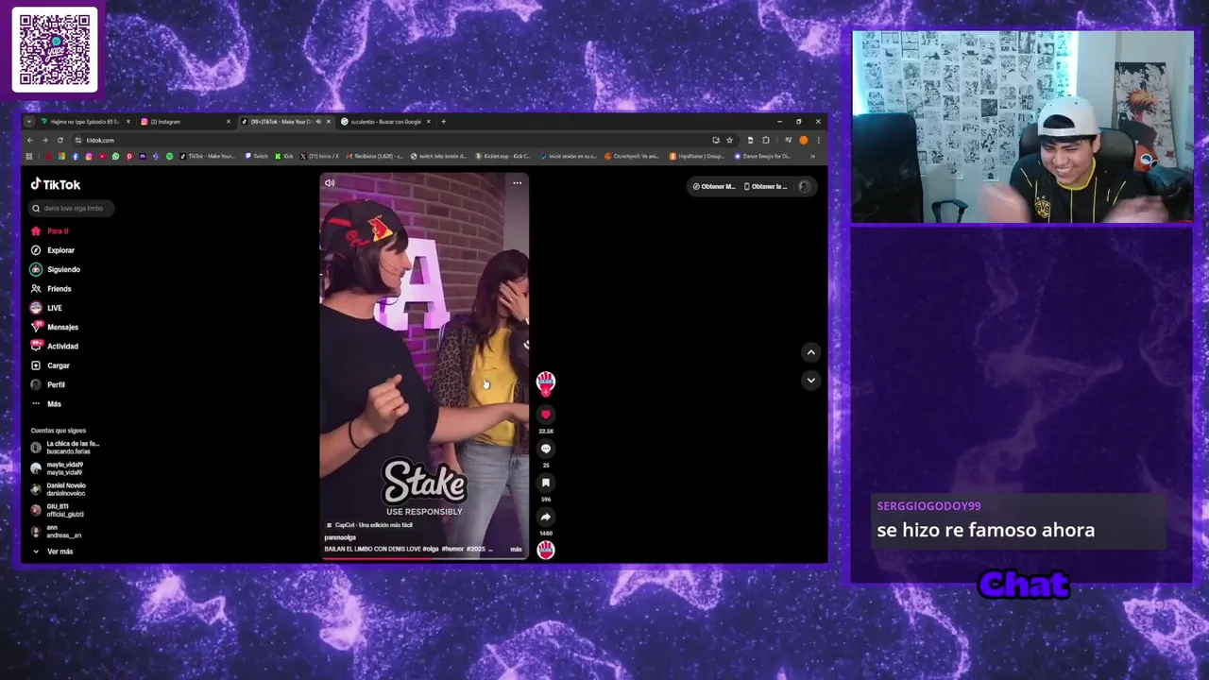Expand video caption with más
The image size is (1209, 680).
tap(516, 549)
